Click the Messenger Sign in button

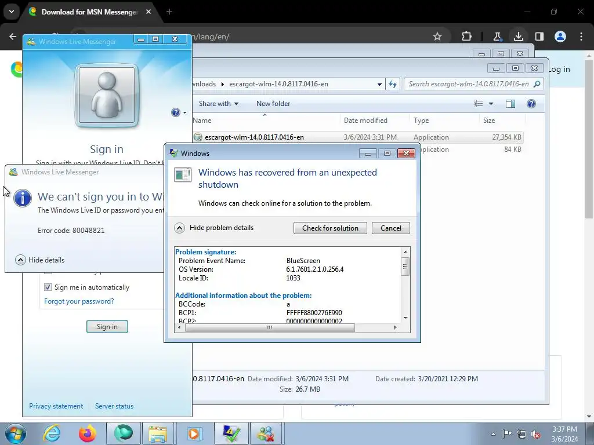tap(107, 327)
